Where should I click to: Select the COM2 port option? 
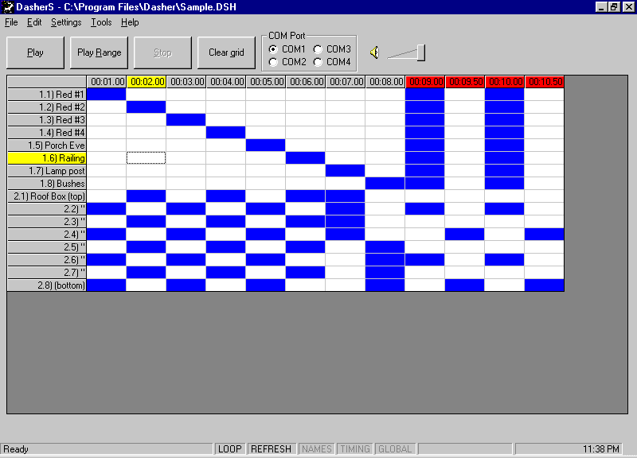click(274, 62)
